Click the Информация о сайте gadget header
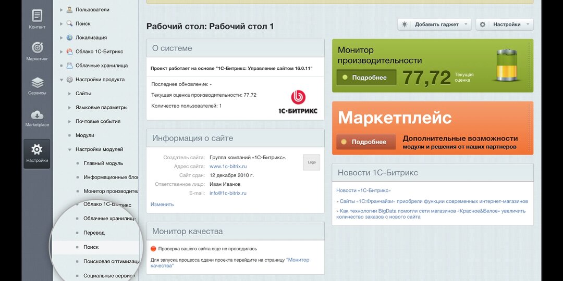The image size is (563, 281). click(x=235, y=138)
